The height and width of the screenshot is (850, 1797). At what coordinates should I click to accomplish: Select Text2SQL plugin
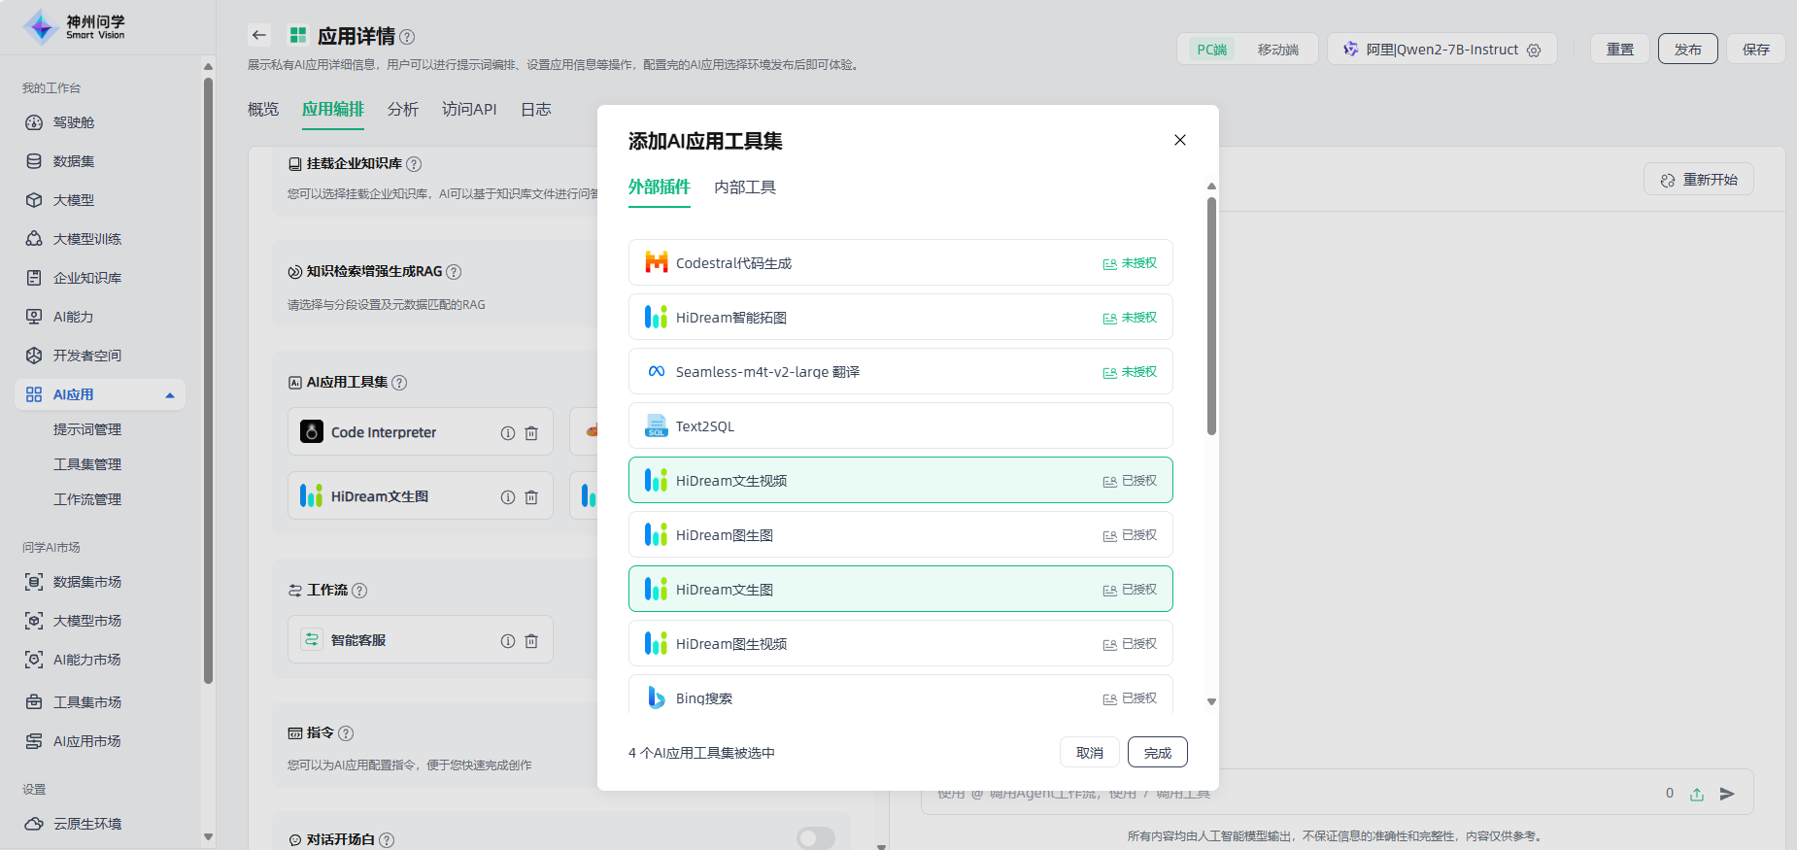click(x=900, y=425)
